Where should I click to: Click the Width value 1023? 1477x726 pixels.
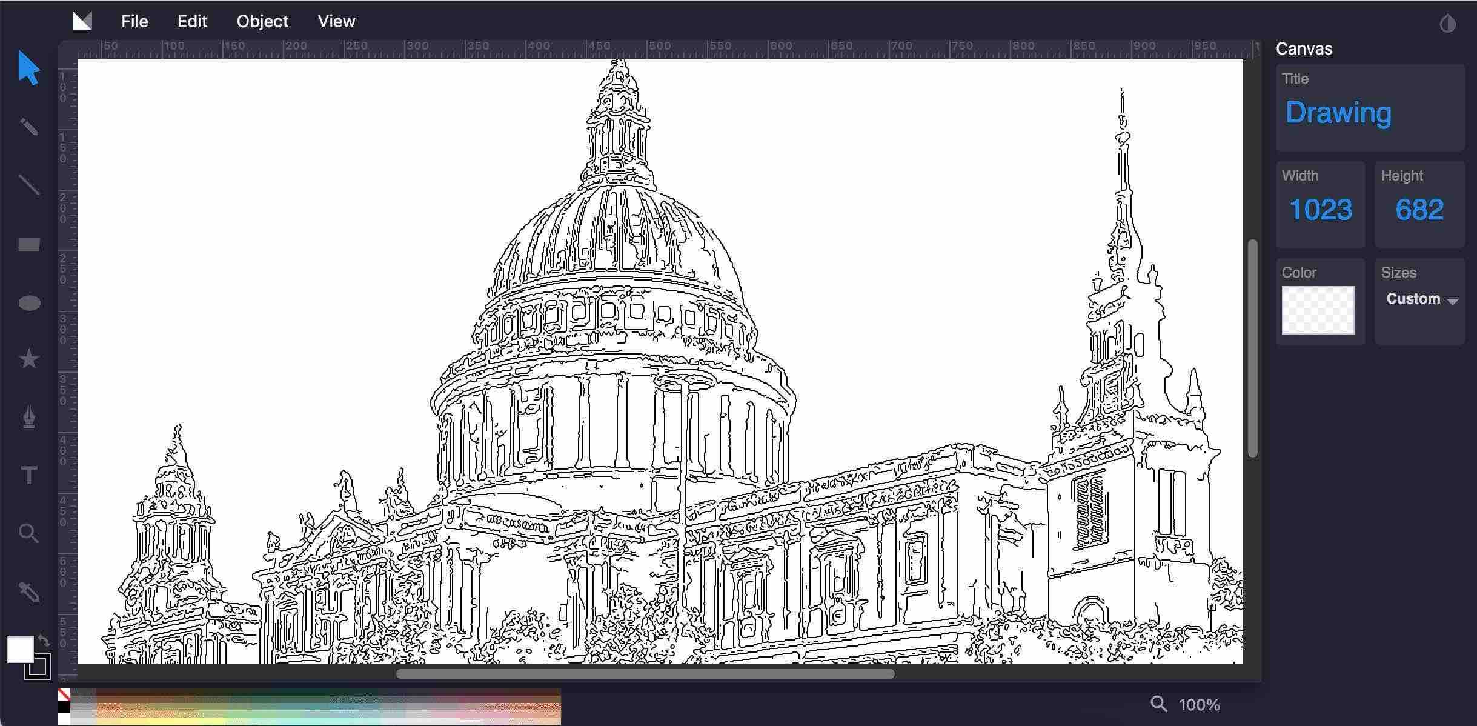pos(1319,209)
